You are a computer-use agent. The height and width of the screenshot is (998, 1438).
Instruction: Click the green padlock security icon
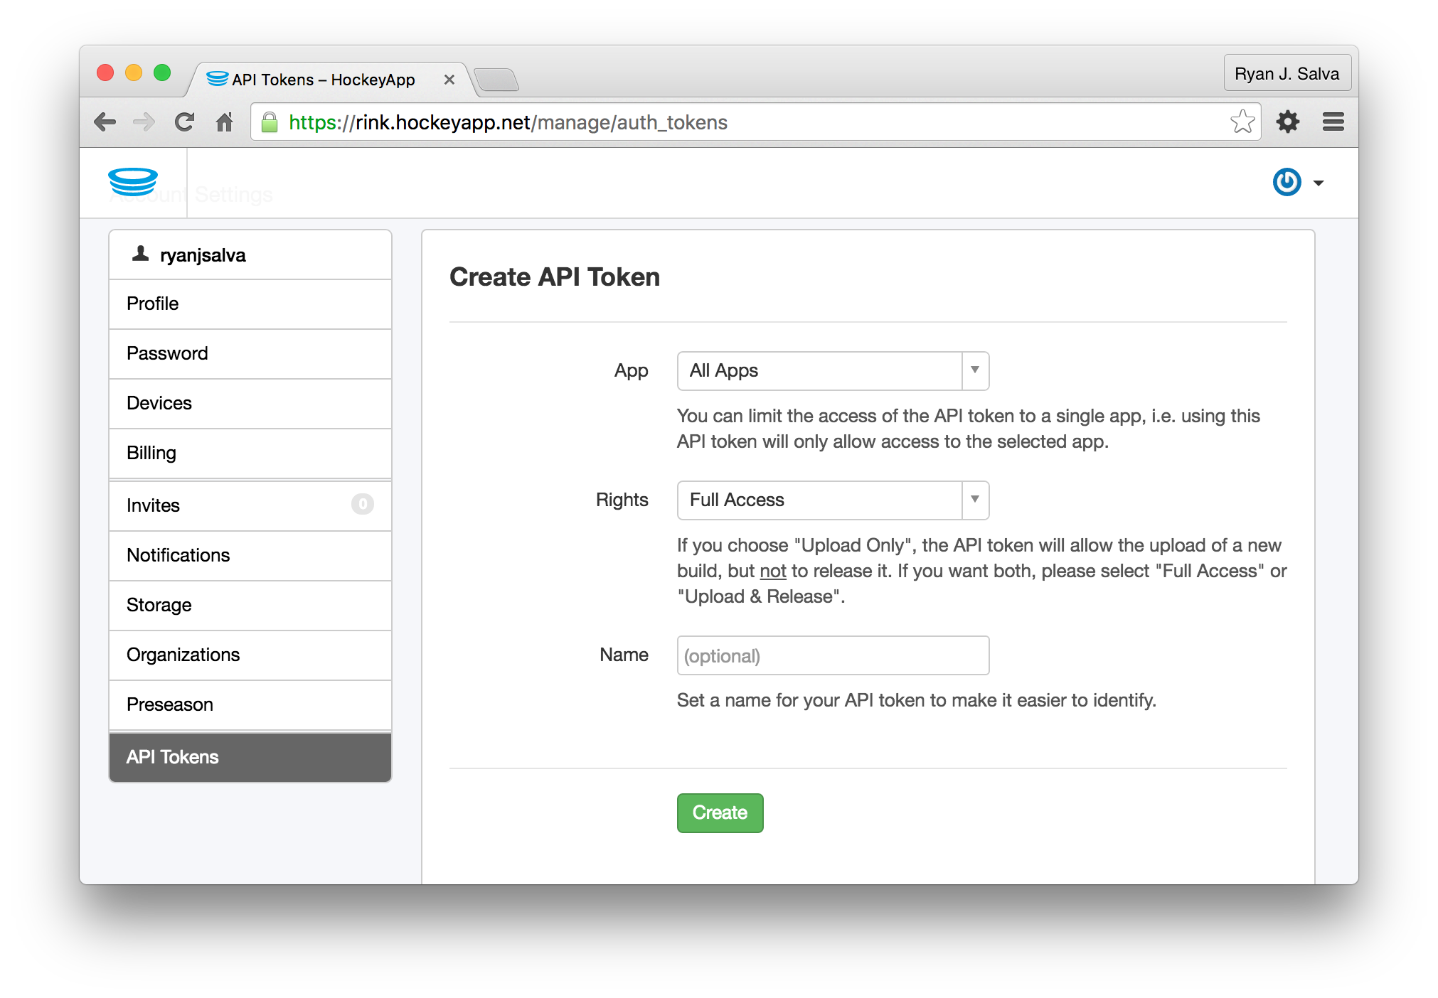270,122
